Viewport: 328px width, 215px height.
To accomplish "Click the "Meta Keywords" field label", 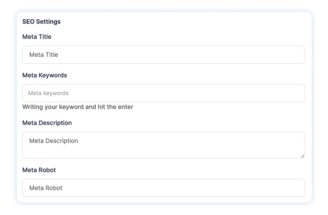I will 45,75.
